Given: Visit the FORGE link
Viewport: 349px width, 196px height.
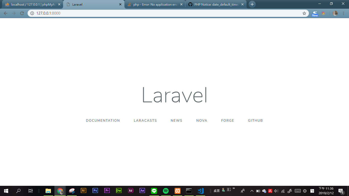Looking at the screenshot, I should (228, 120).
